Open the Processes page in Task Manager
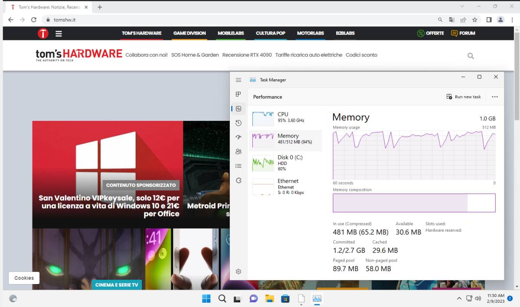 238,94
